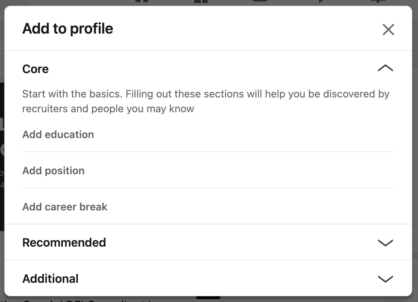This screenshot has width=418, height=302.
Task: Click the Add to profile dialog title
Action: (x=68, y=28)
